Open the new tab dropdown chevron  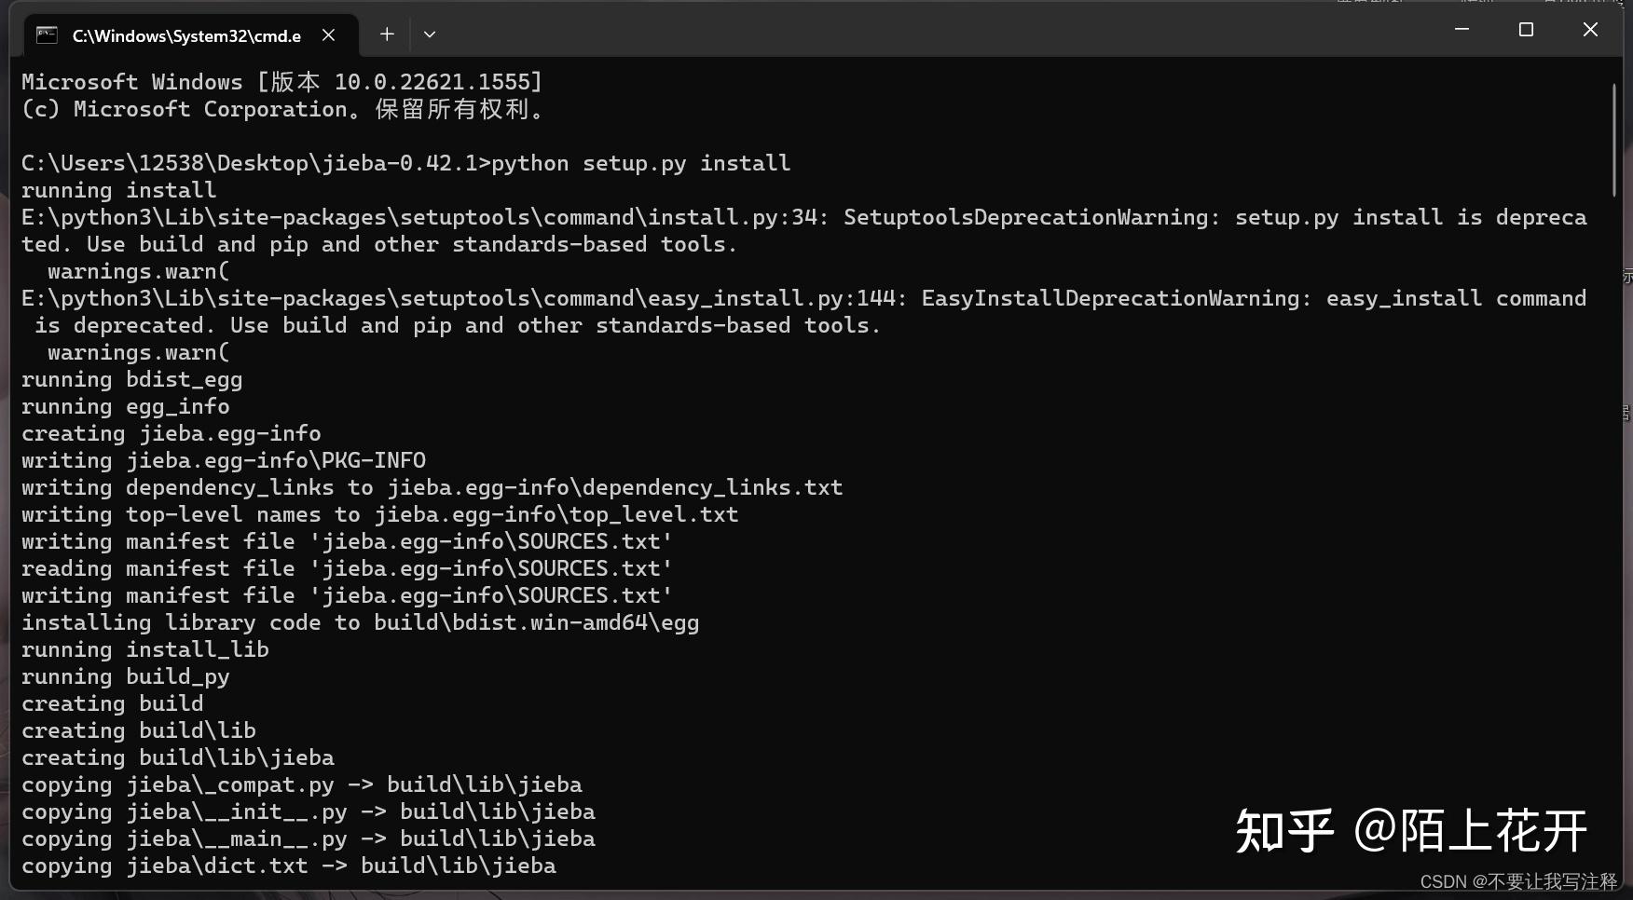pos(430,34)
